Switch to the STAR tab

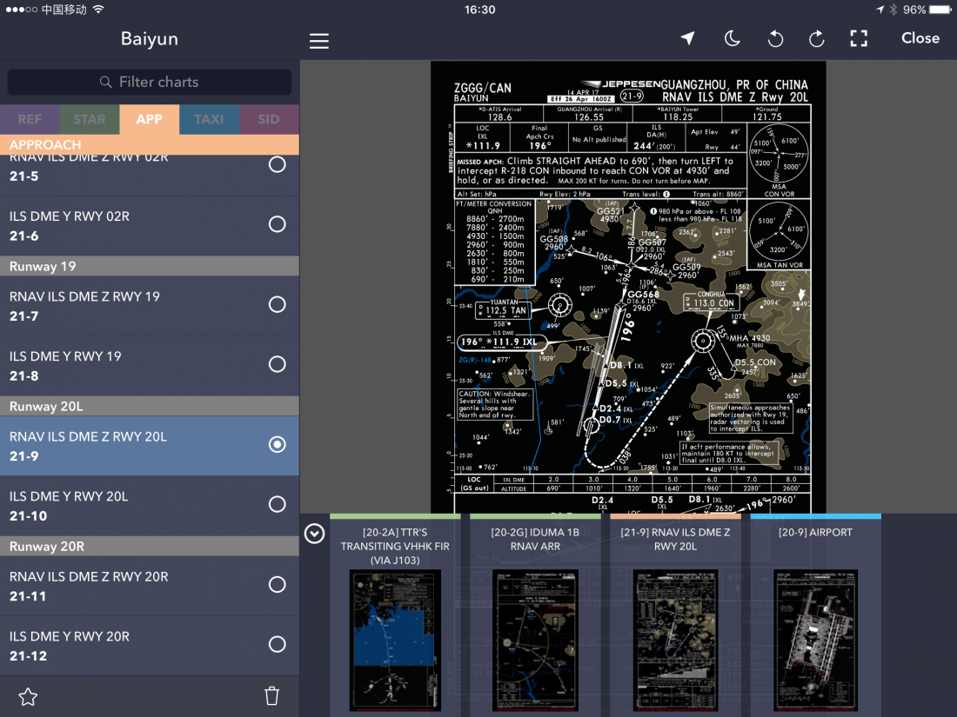(90, 119)
